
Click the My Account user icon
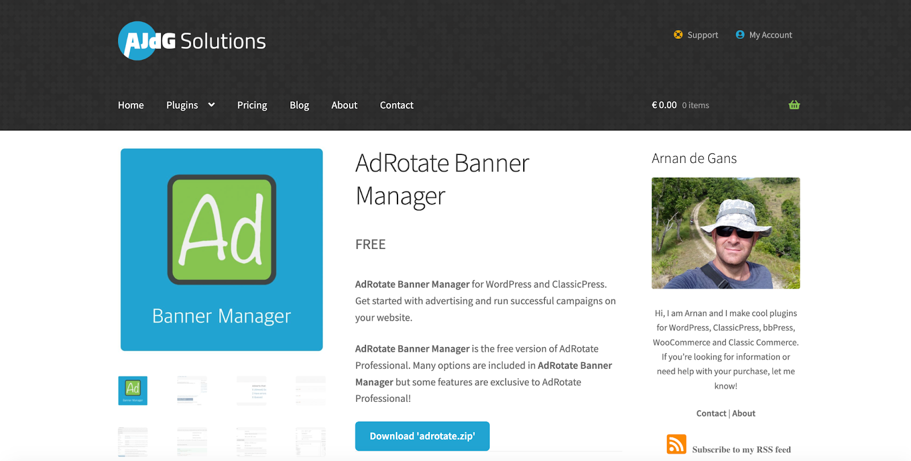[x=740, y=35]
